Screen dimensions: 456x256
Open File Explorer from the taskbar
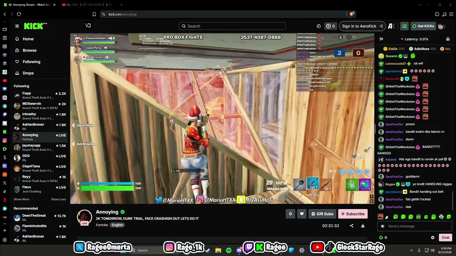click(x=218, y=250)
